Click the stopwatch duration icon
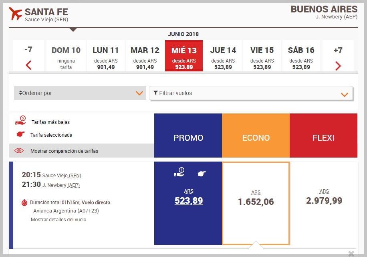This screenshot has height=257, width=367. tap(24, 203)
